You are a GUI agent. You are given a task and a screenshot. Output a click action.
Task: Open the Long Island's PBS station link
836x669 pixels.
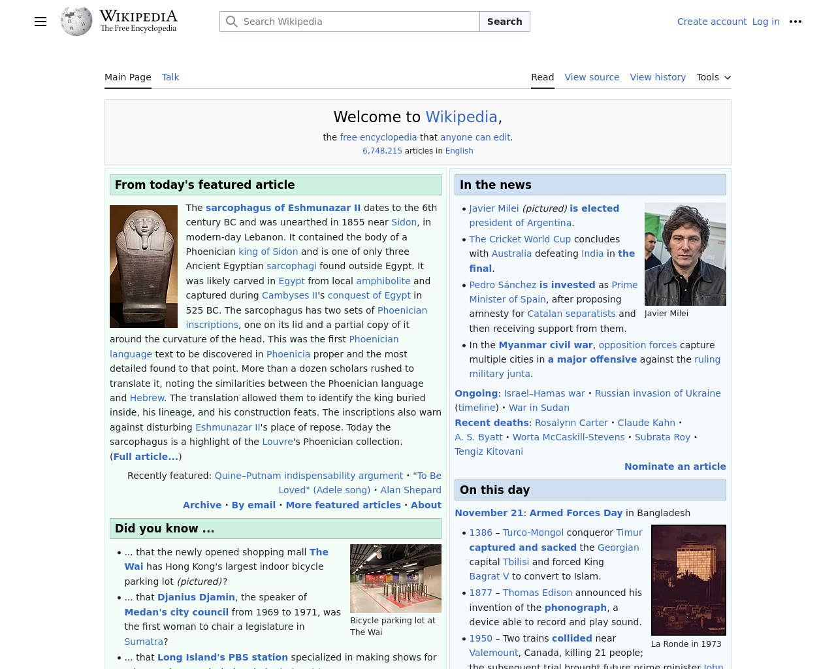coord(223,657)
